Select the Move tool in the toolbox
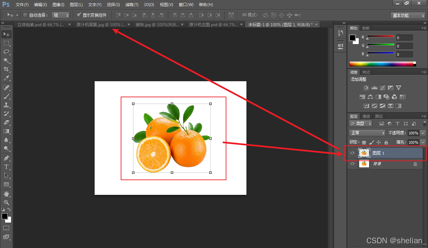This screenshot has width=428, height=248. [x=6, y=34]
